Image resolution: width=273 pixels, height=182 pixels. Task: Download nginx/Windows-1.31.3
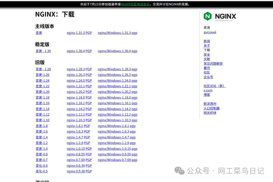pyautogui.click(x=114, y=33)
